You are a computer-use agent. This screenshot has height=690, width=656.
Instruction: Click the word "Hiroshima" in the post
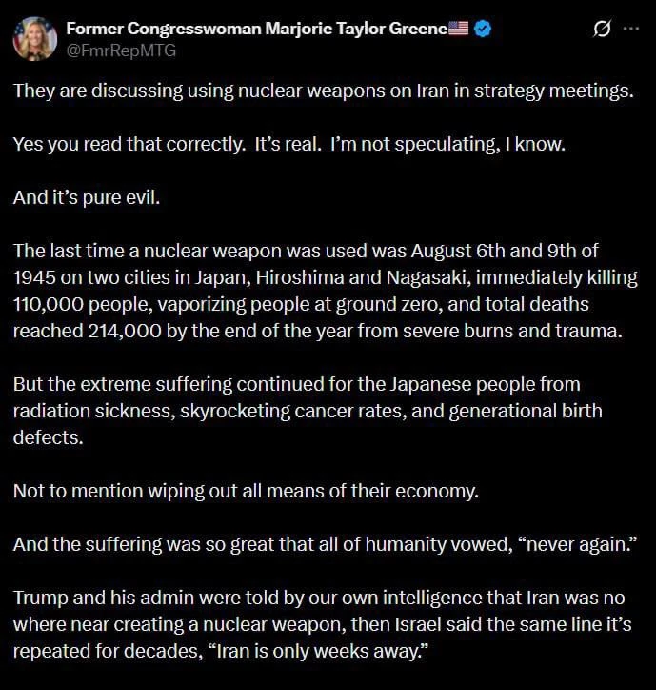(300, 277)
